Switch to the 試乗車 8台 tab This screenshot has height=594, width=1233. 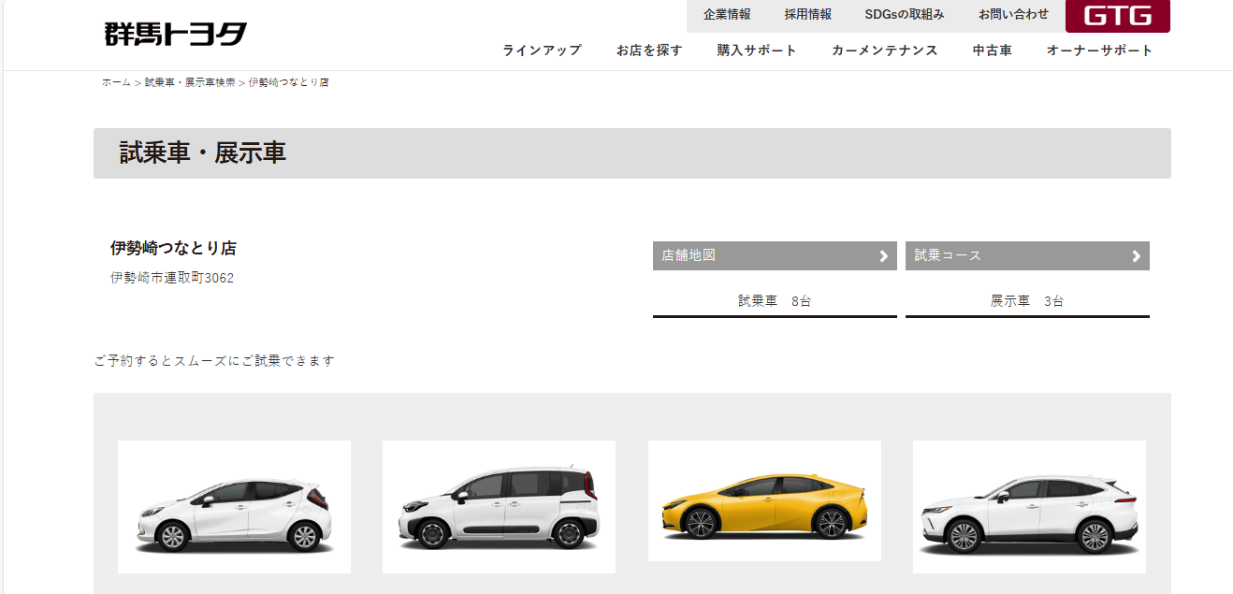(x=775, y=301)
